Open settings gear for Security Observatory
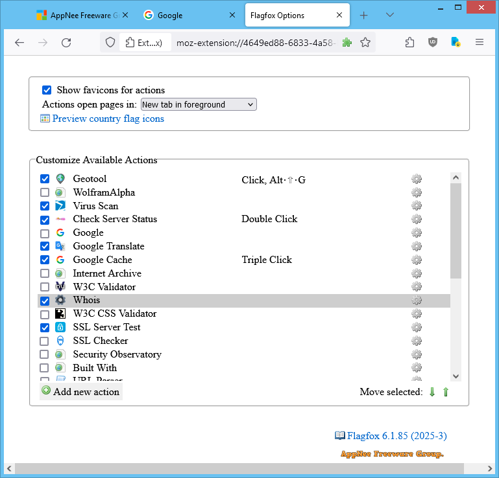Screen dimensions: 499x478 tap(416, 354)
